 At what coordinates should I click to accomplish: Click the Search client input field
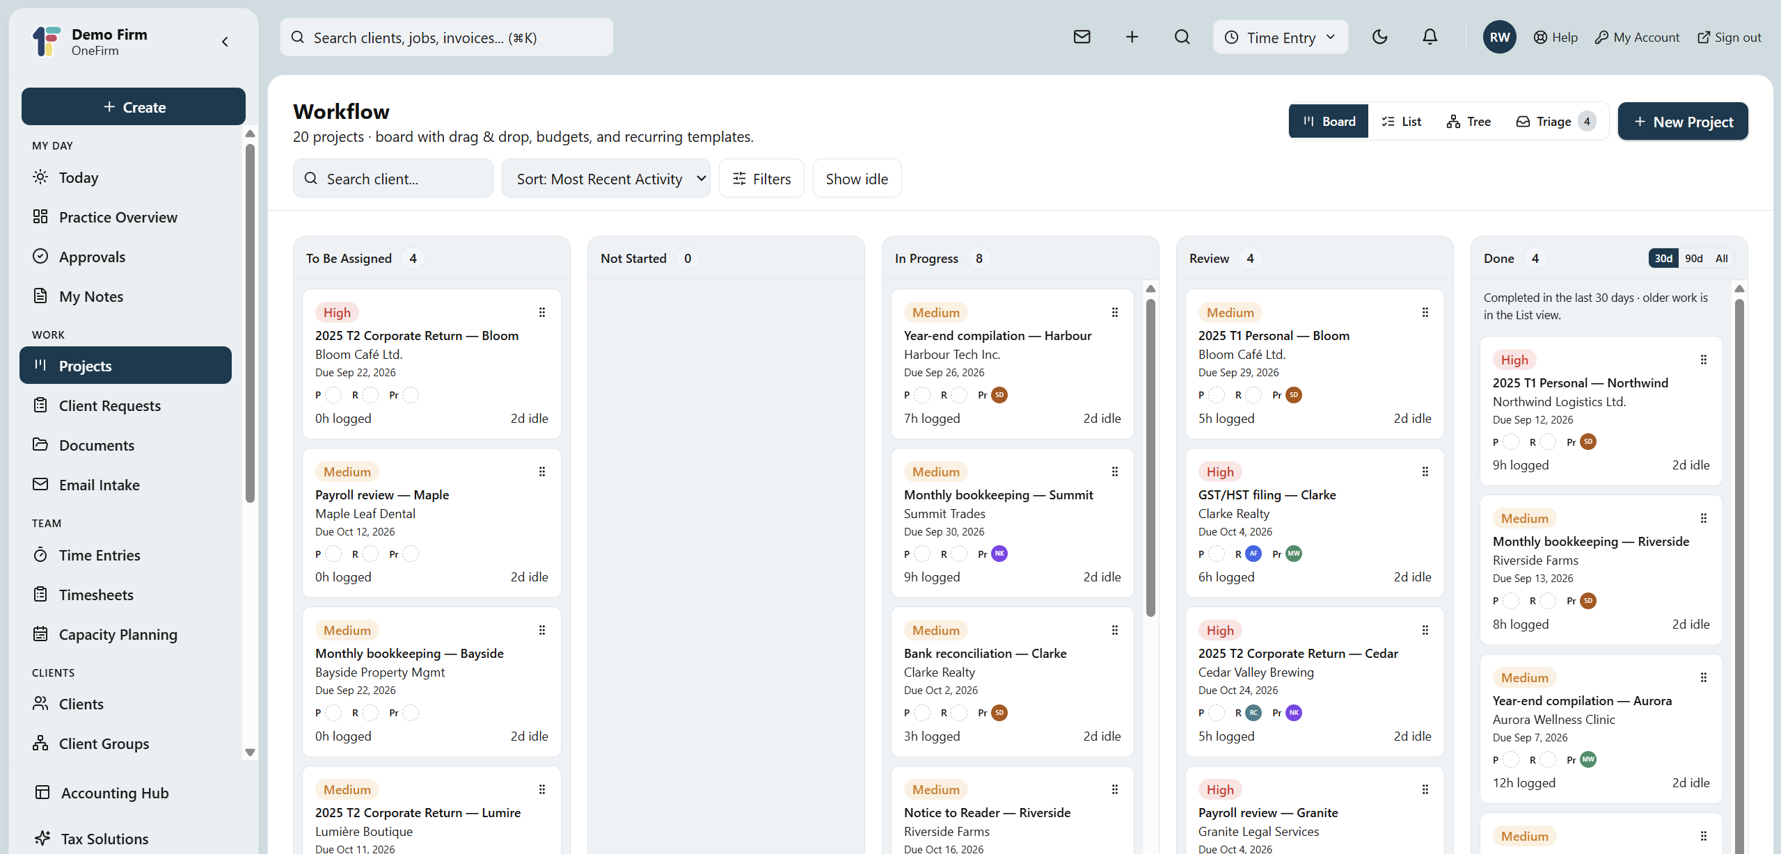393,179
